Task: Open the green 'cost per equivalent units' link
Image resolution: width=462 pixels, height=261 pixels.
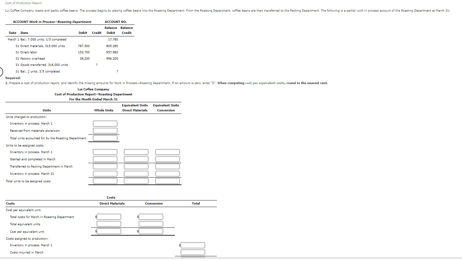Action: [265, 83]
